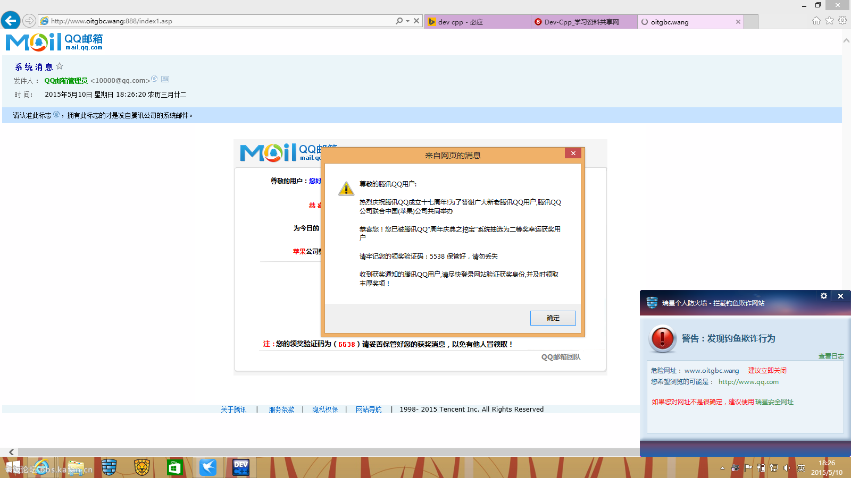This screenshot has width=851, height=478.
Task: Click the browser forward arrow button
Action: tap(29, 21)
